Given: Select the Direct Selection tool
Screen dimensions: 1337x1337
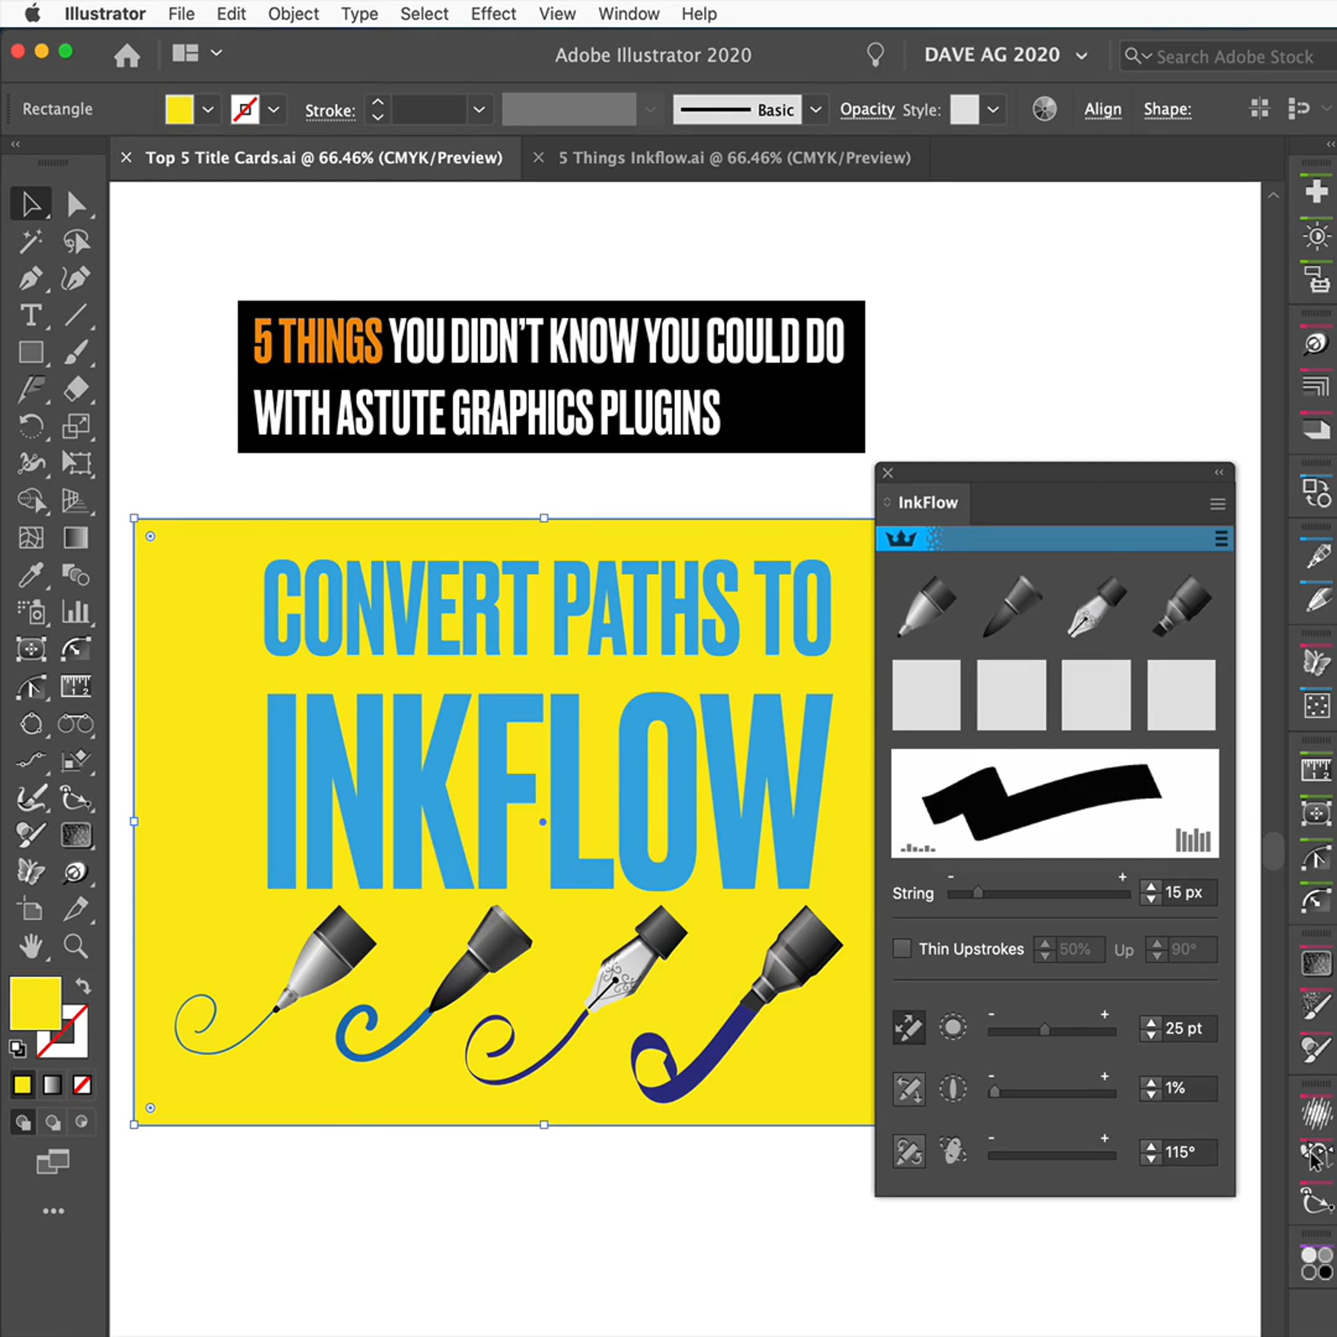Looking at the screenshot, I should tap(76, 204).
